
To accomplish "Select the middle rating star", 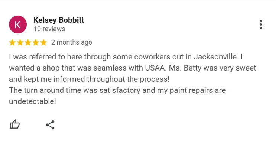I will coord(28,42).
